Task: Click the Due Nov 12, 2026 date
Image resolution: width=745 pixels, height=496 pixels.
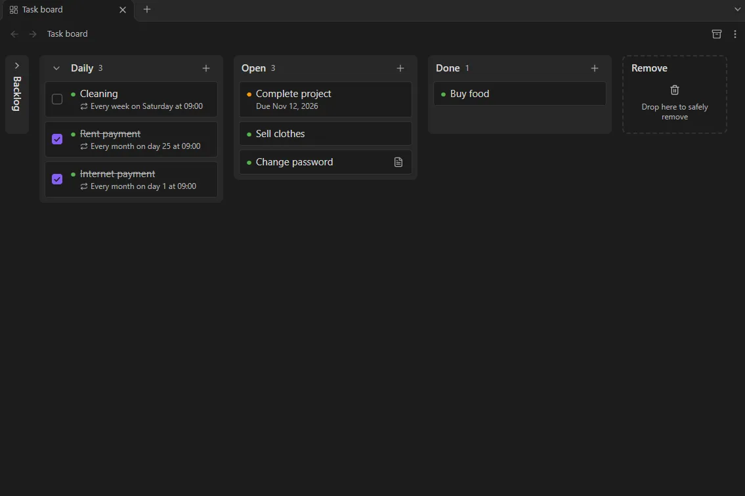Action: tap(287, 106)
